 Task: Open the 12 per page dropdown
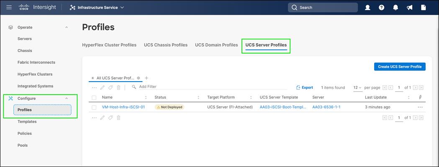click(x=357, y=87)
